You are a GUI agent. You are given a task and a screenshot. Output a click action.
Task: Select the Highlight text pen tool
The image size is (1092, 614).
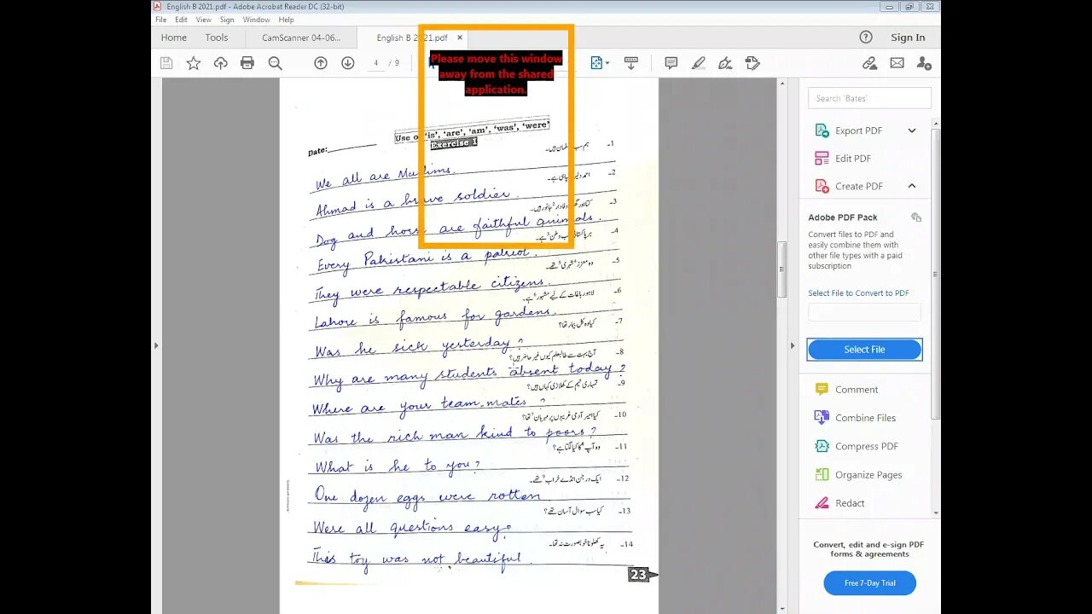pos(699,63)
